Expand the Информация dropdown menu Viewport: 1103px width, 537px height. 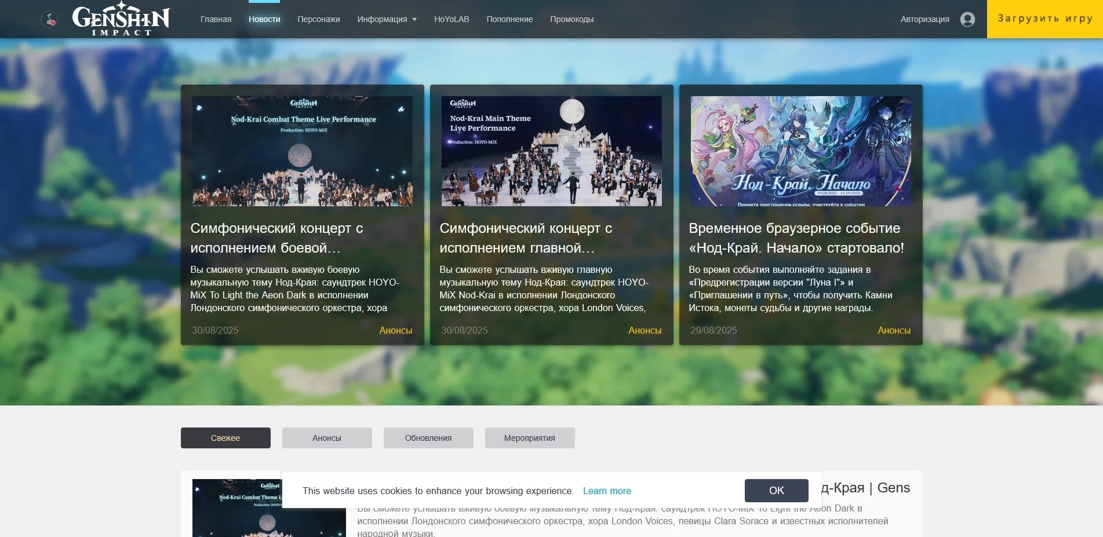[387, 19]
